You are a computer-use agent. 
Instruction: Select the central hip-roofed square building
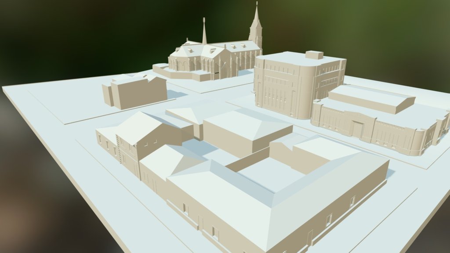pyautogui.click(x=247, y=133)
